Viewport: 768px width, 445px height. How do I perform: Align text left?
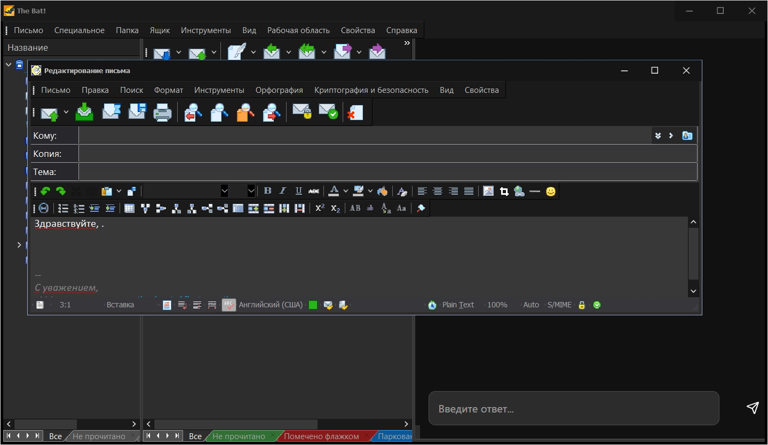click(422, 191)
